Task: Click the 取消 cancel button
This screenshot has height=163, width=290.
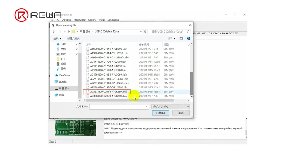Action: 181,113
